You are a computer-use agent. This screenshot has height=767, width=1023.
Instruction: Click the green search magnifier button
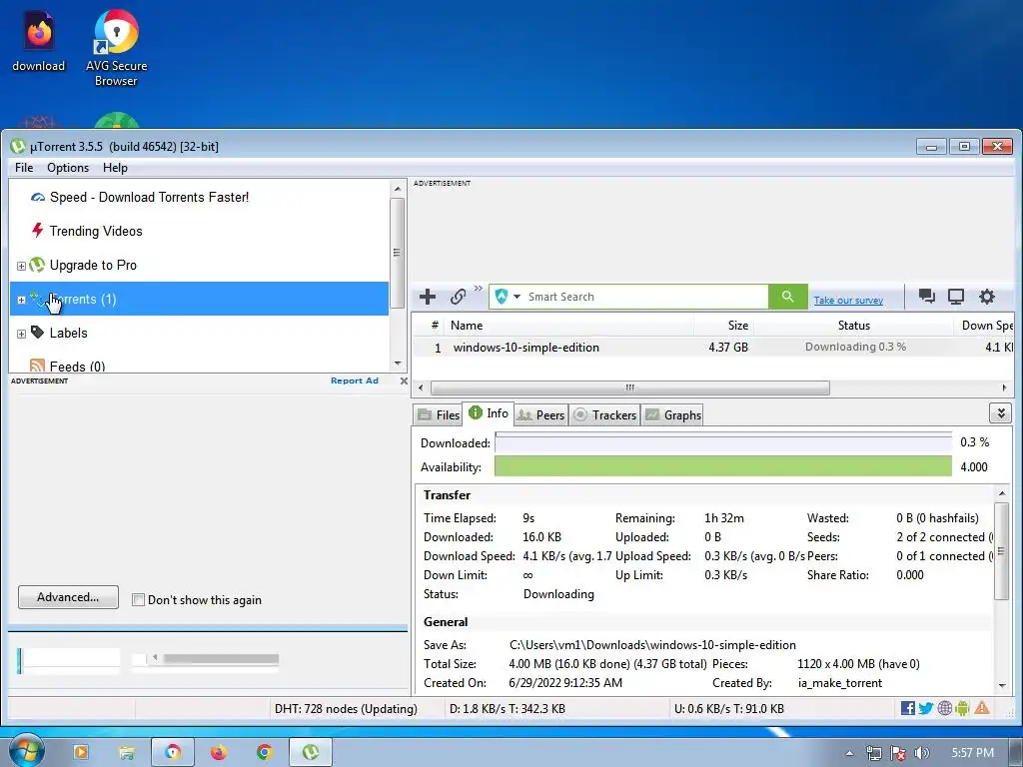point(788,297)
